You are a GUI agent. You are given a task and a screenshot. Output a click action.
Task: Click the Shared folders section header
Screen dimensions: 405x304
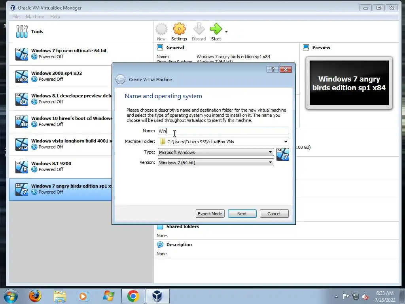pyautogui.click(x=183, y=226)
